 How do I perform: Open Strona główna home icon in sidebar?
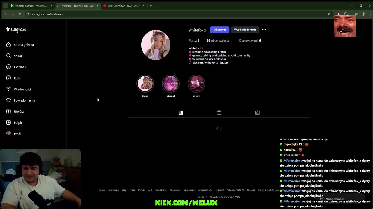8,45
